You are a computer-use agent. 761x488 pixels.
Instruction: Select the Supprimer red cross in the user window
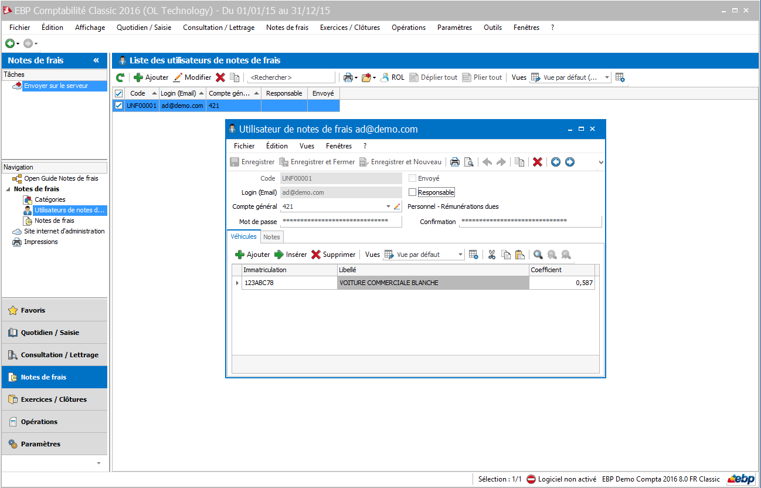538,161
